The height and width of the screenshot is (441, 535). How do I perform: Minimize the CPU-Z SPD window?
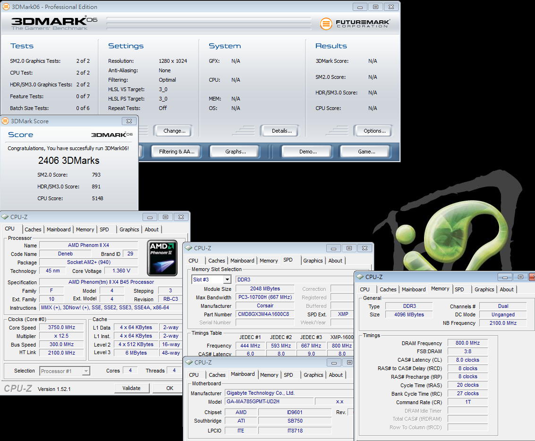333,248
